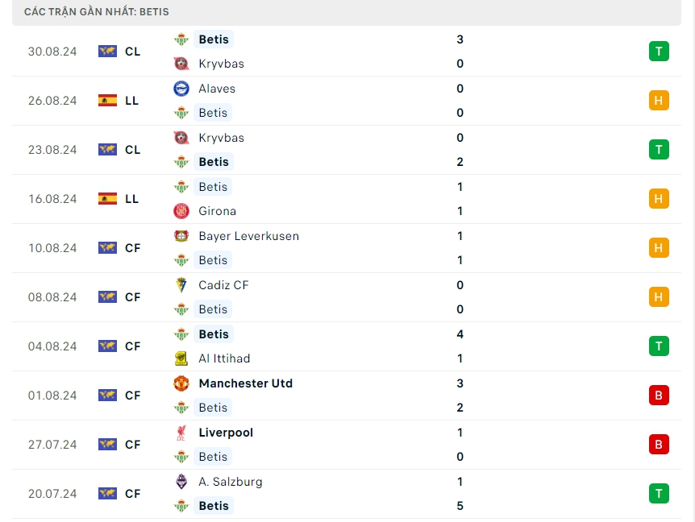
Task: Click the red B badge for the Liverpool match
Action: coord(659,445)
